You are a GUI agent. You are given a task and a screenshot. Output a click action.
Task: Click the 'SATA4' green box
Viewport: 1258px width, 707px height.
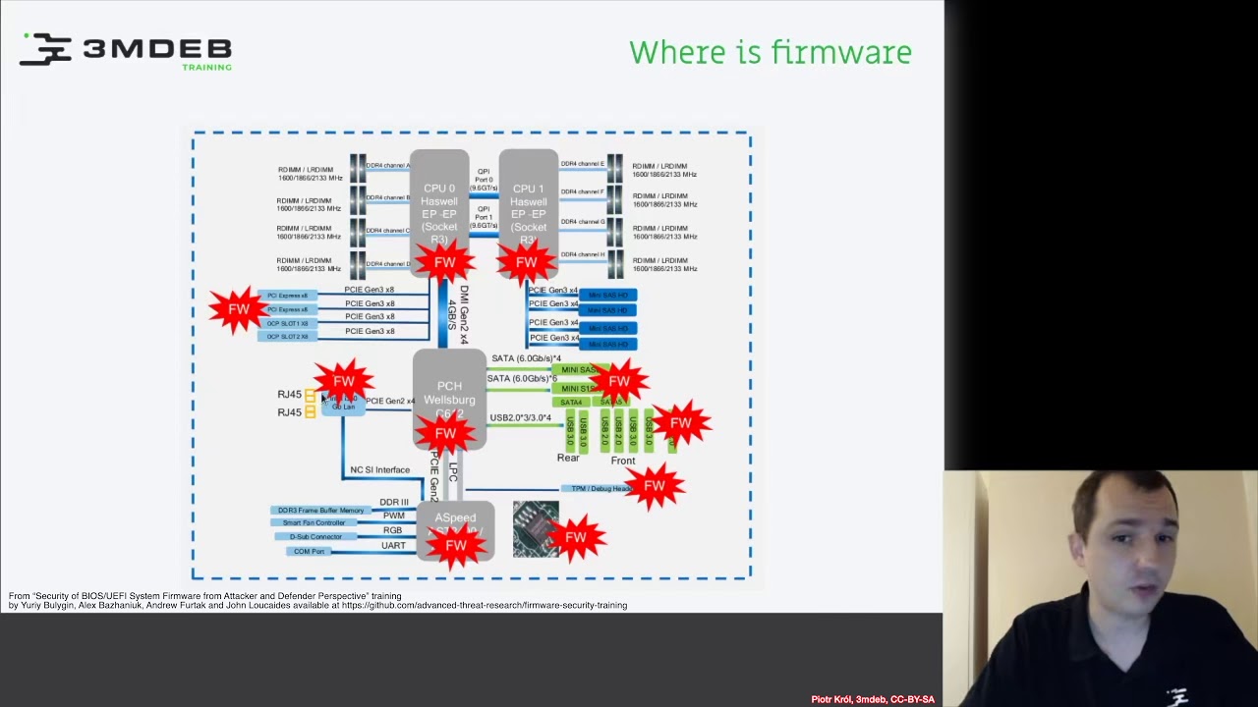click(x=571, y=403)
